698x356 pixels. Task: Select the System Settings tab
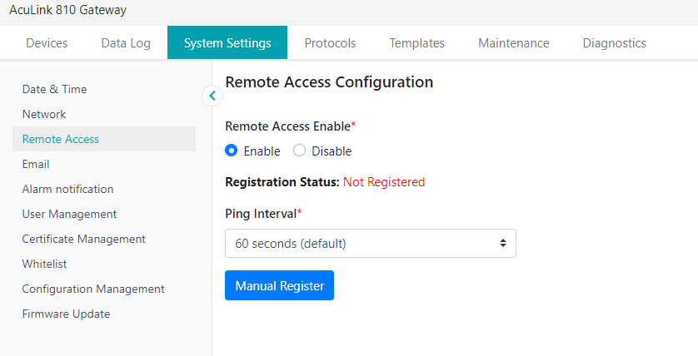[x=227, y=43]
